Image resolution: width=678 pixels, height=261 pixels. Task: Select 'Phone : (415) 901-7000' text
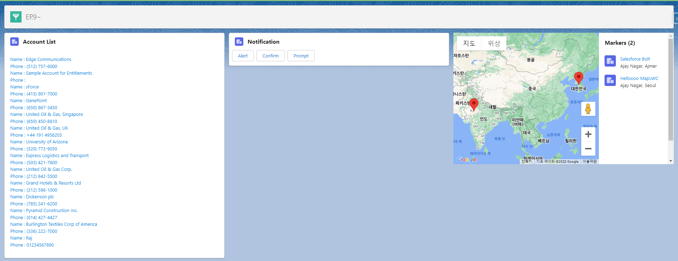tap(34, 94)
